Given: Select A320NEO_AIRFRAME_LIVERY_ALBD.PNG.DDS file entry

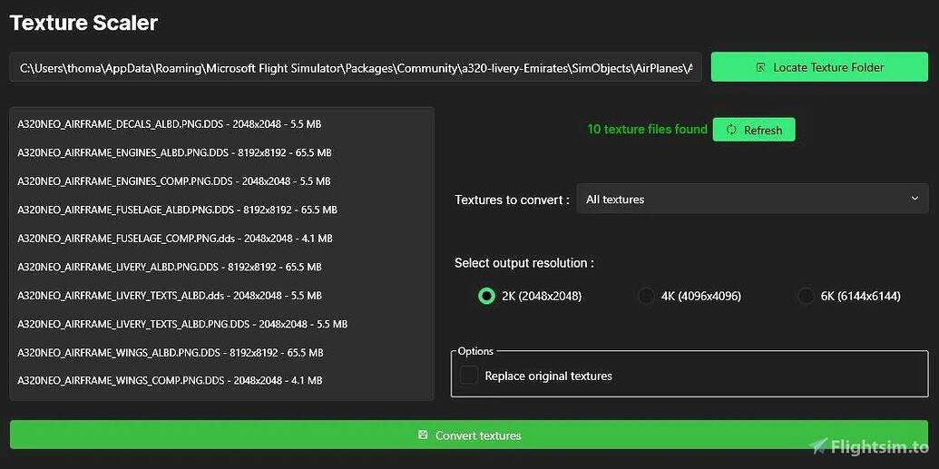Looking at the screenshot, I should click(x=221, y=267).
